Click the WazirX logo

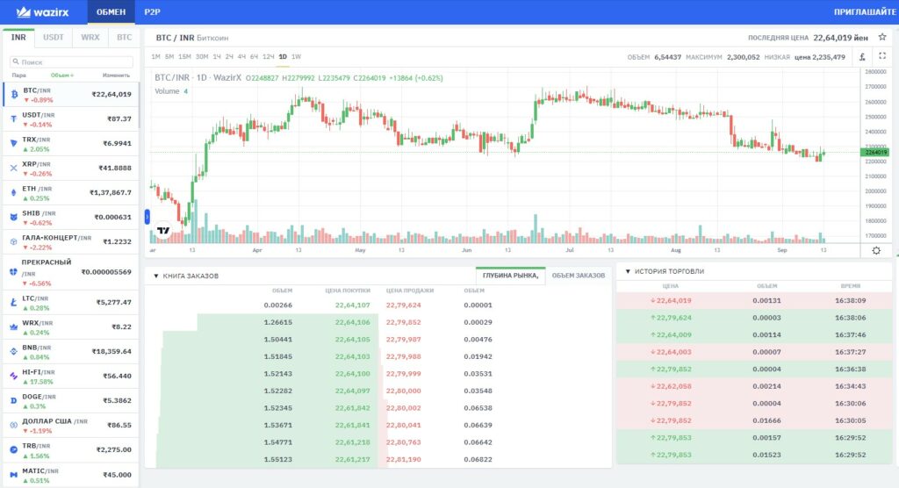(x=42, y=12)
